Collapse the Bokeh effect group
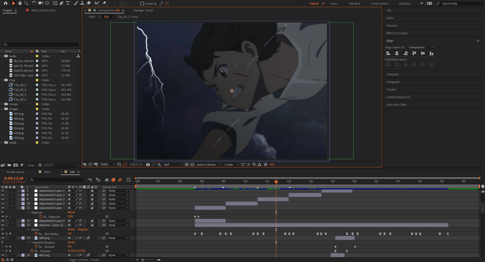This screenshot has height=262, width=485. click(x=28, y=230)
